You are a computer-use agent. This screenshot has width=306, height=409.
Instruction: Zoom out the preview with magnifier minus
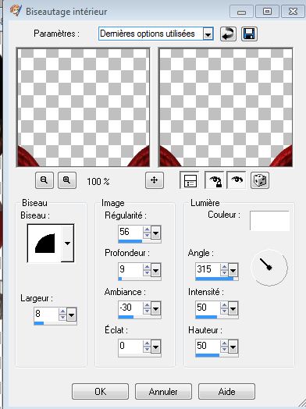point(44,180)
